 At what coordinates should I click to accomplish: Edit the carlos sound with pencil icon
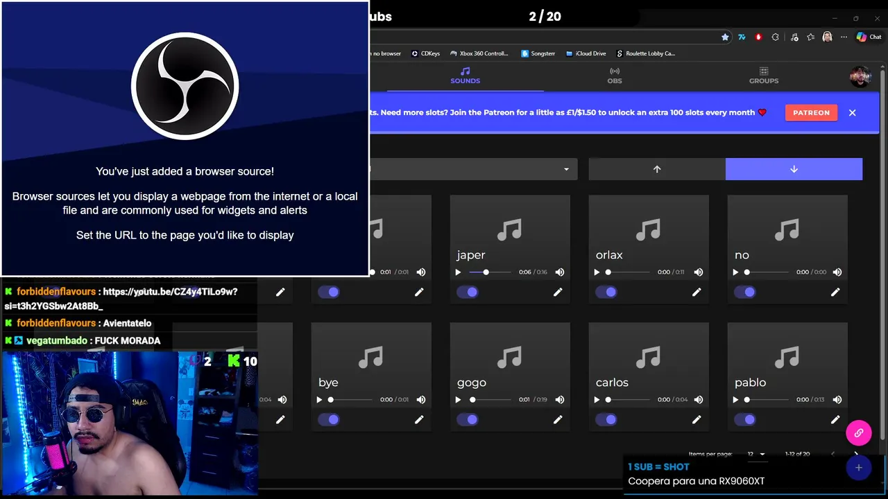pyautogui.click(x=697, y=420)
